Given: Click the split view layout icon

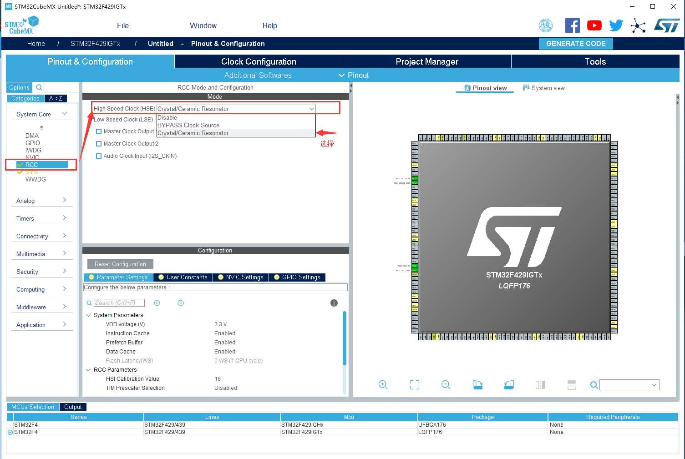Looking at the screenshot, I should click(x=572, y=385).
